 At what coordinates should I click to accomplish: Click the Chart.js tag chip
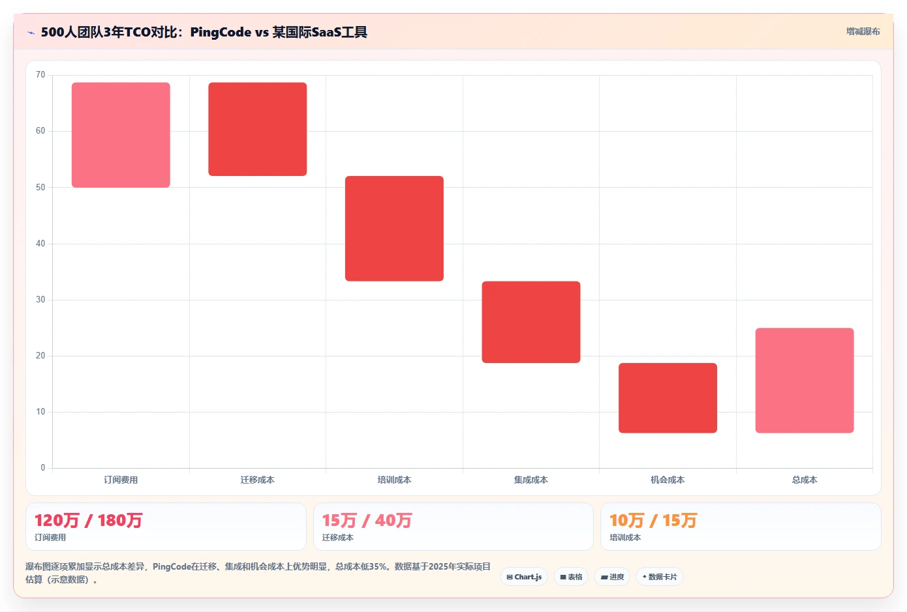[524, 577]
